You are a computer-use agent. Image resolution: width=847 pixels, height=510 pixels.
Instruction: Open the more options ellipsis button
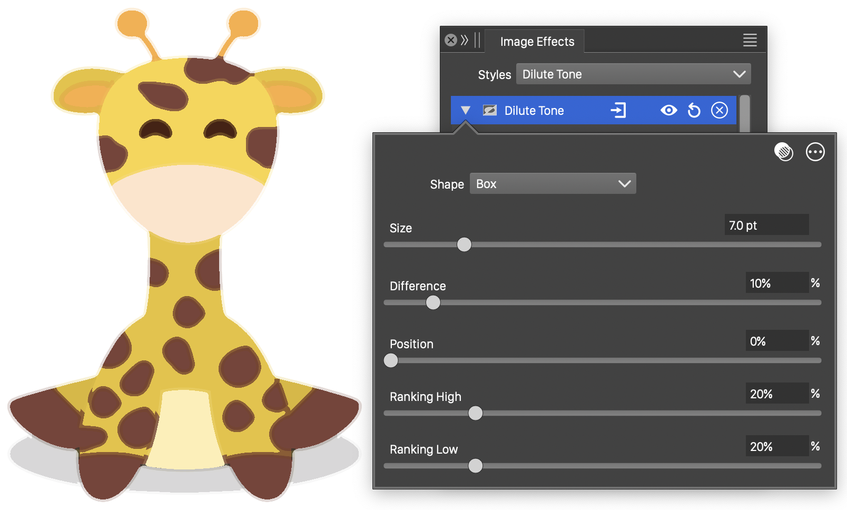pos(815,152)
